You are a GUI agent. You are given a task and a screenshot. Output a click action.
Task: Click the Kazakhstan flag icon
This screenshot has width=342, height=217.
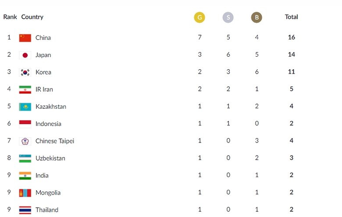pos(25,107)
